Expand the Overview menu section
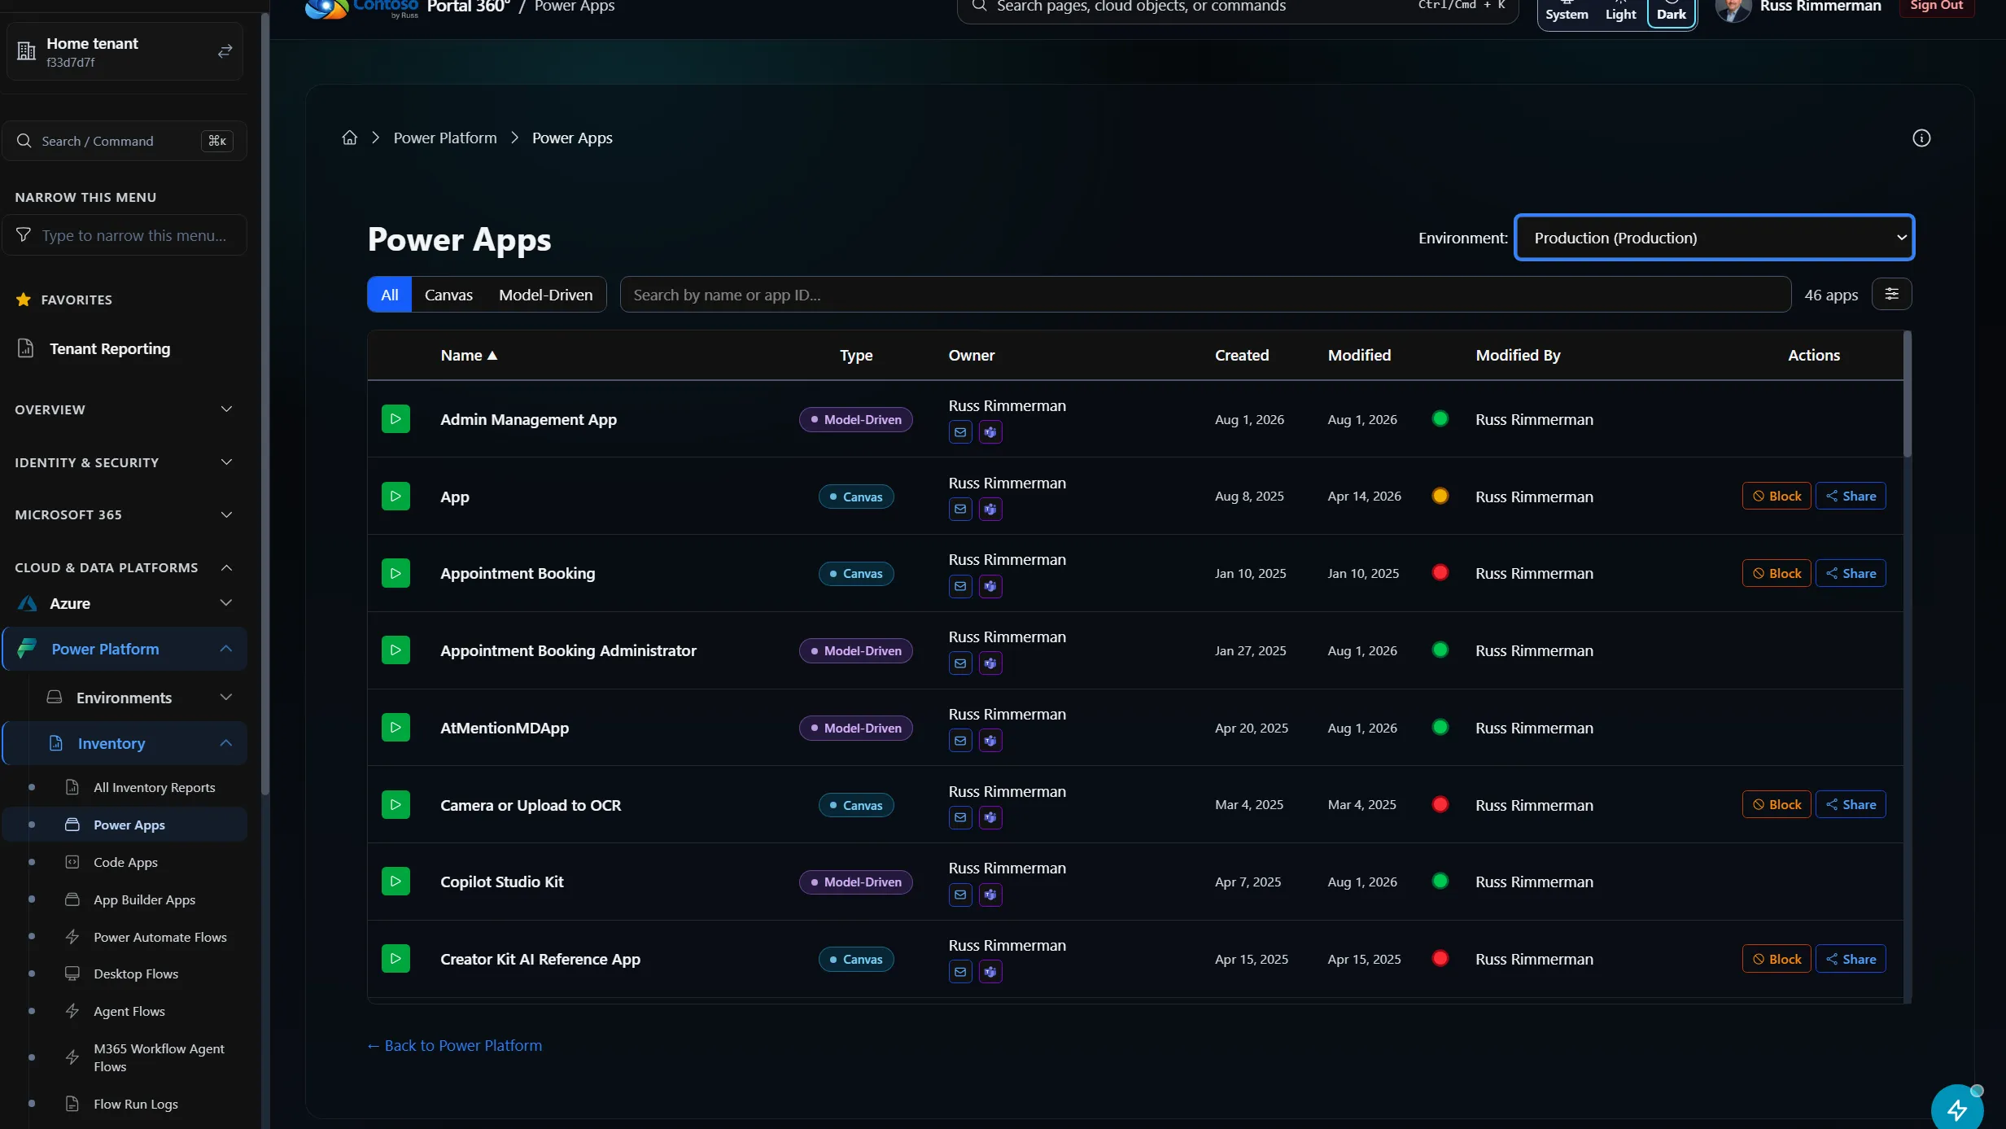 [x=124, y=409]
